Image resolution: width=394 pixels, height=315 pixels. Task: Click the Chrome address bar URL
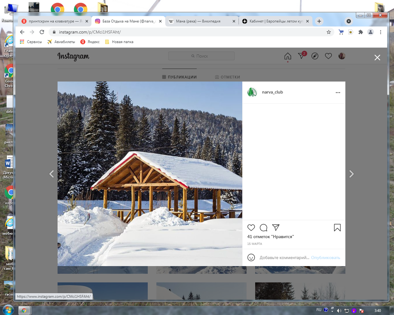tap(90, 32)
